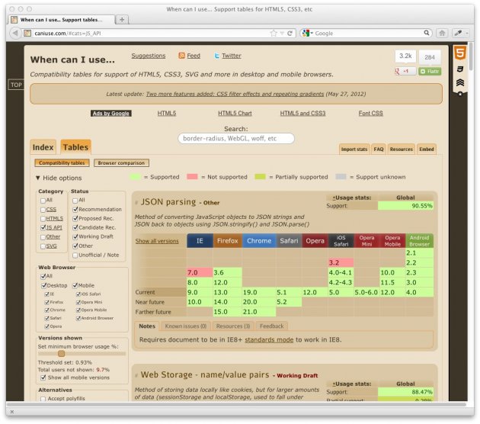
Task: Uncheck the Opera Mini browser checkbox
Action: pyautogui.click(x=78, y=303)
